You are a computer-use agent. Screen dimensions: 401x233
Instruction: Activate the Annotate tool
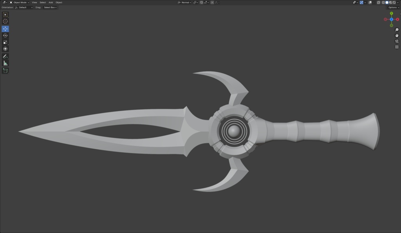pos(5,56)
